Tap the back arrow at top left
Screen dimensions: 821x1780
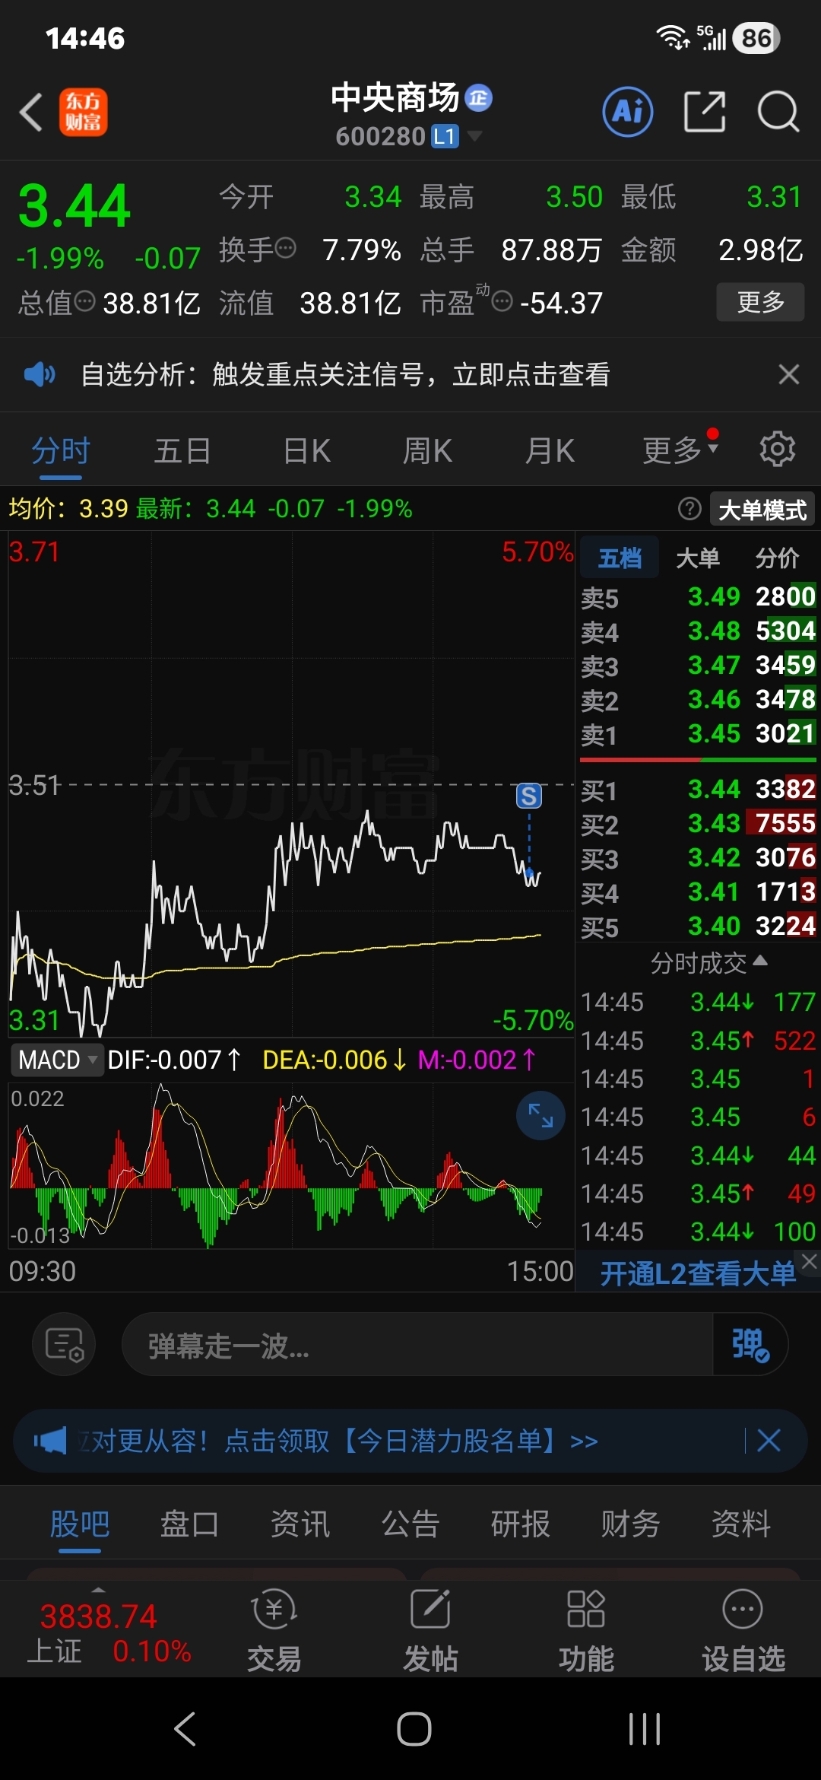point(31,113)
